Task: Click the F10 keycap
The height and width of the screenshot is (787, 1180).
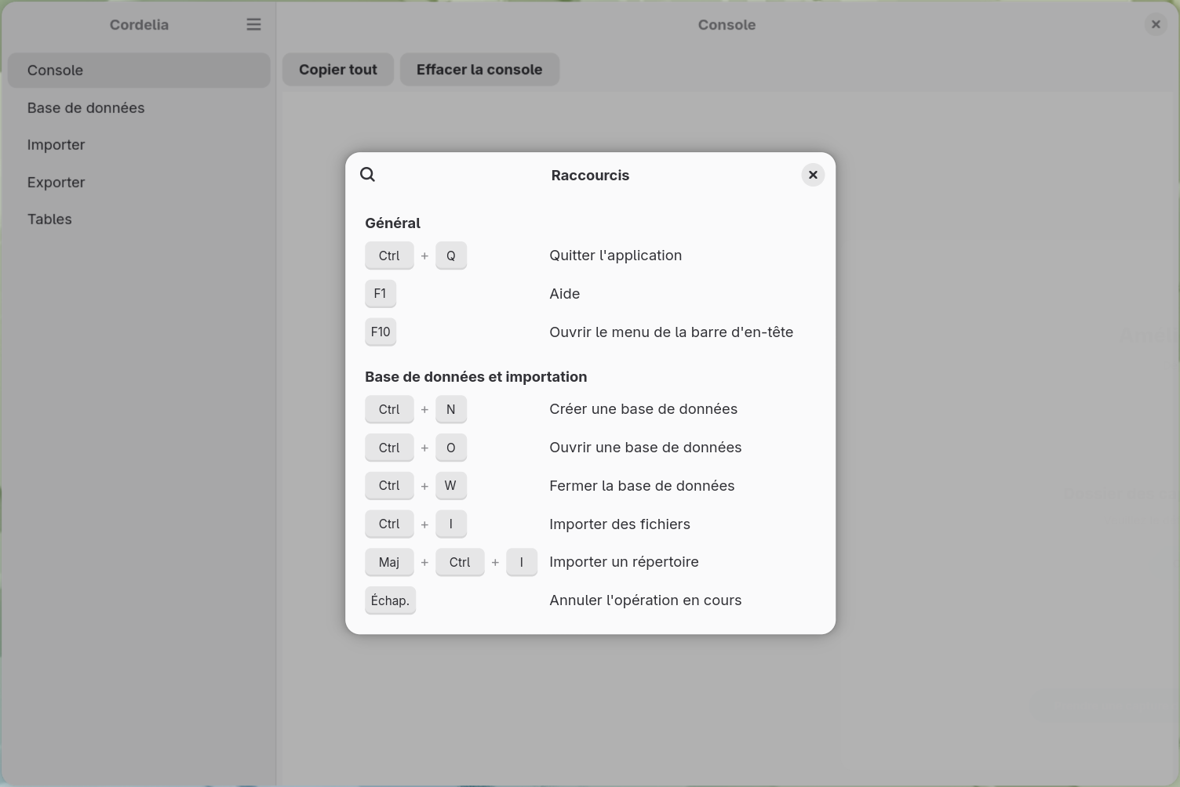Action: click(381, 332)
